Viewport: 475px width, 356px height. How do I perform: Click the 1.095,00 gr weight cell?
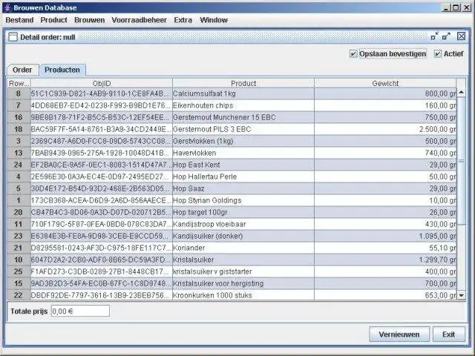click(x=385, y=236)
